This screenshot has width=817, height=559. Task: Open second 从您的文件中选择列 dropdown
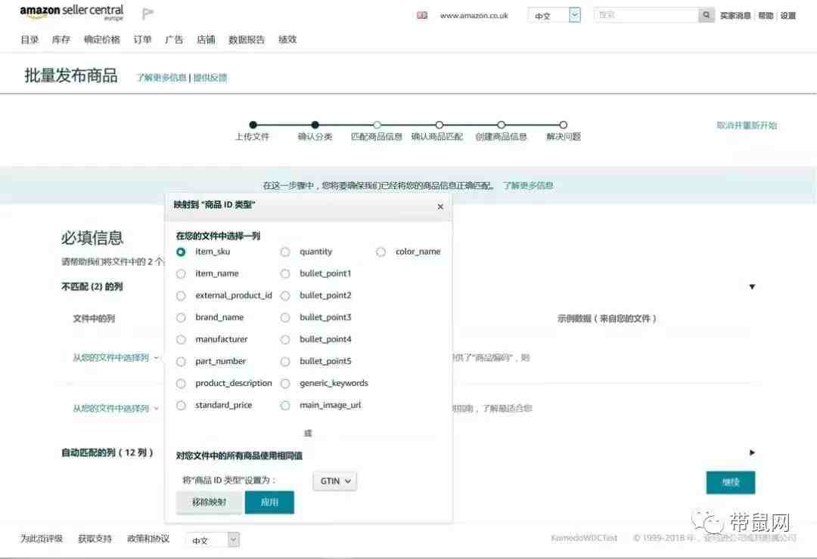[116, 409]
